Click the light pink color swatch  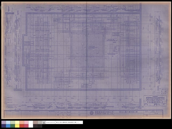26,123
